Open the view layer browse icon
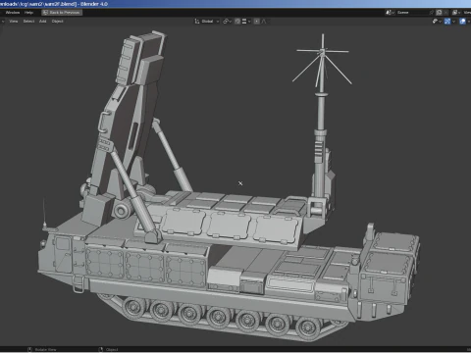The image size is (471, 353). (456, 13)
